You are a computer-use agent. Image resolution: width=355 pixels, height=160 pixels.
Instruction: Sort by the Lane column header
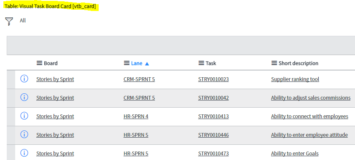[x=137, y=63]
